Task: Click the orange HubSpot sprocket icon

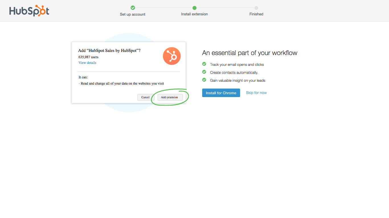Action: pyautogui.click(x=172, y=56)
